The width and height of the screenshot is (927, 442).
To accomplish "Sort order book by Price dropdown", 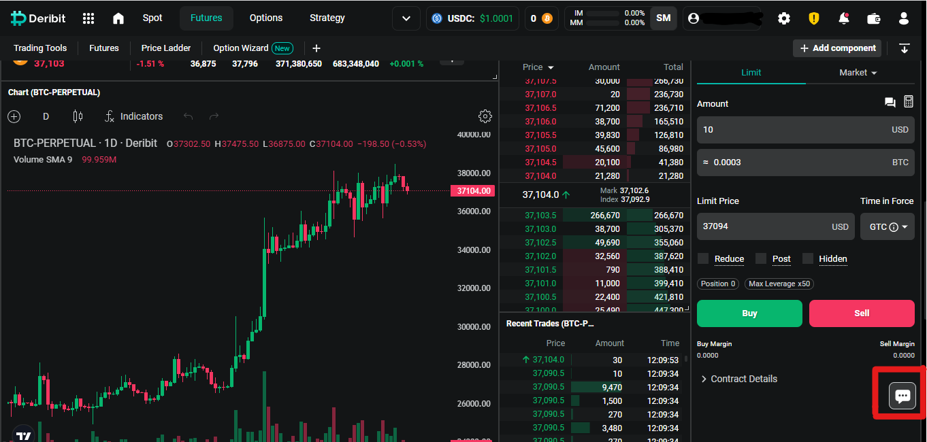I will click(538, 67).
